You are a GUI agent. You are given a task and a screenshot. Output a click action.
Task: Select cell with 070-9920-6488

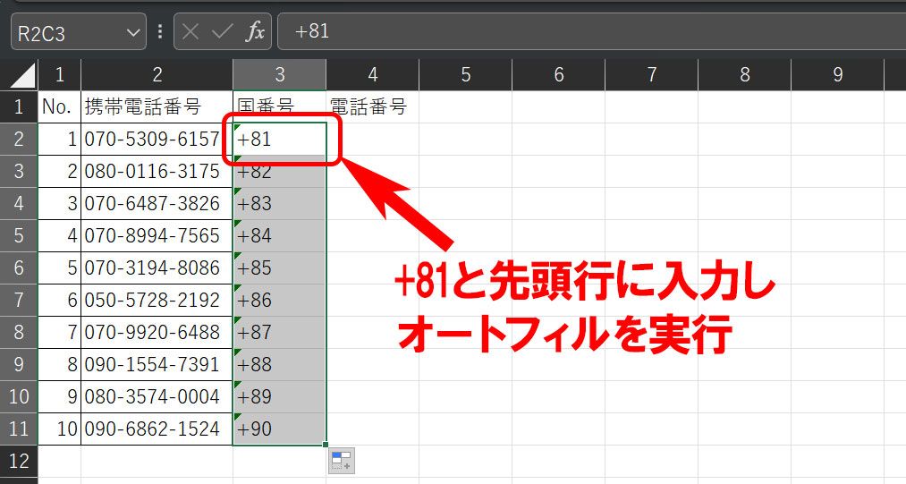coord(157,332)
